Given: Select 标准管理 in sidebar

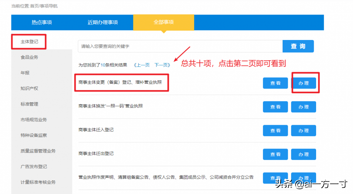Looking at the screenshot, I should pos(29,104).
